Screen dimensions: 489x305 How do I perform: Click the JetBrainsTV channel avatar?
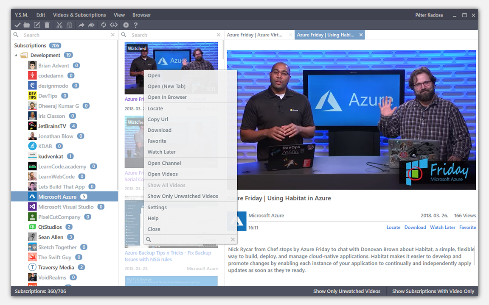[32, 126]
